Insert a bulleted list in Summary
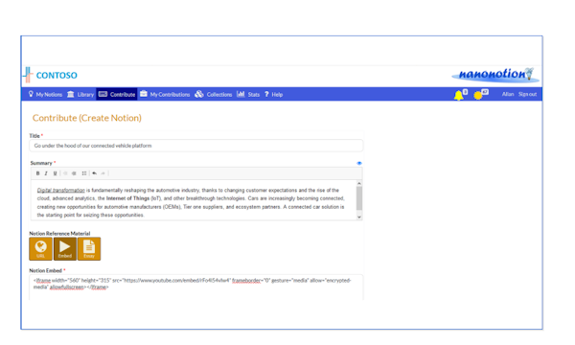The image size is (575, 345). [x=84, y=173]
